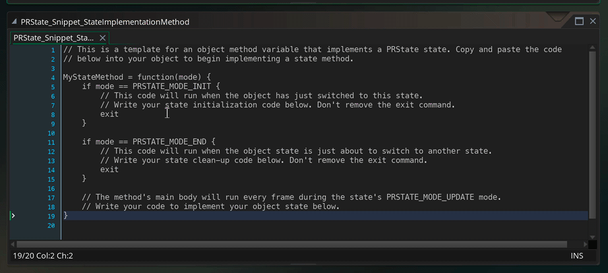608x273 pixels.
Task: Select the PRState_Snippet_Sta... tab
Action: [54, 38]
